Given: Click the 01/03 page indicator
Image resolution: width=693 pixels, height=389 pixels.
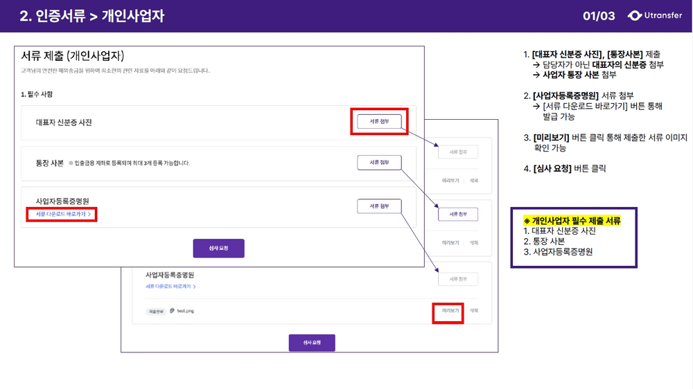Looking at the screenshot, I should click(599, 16).
